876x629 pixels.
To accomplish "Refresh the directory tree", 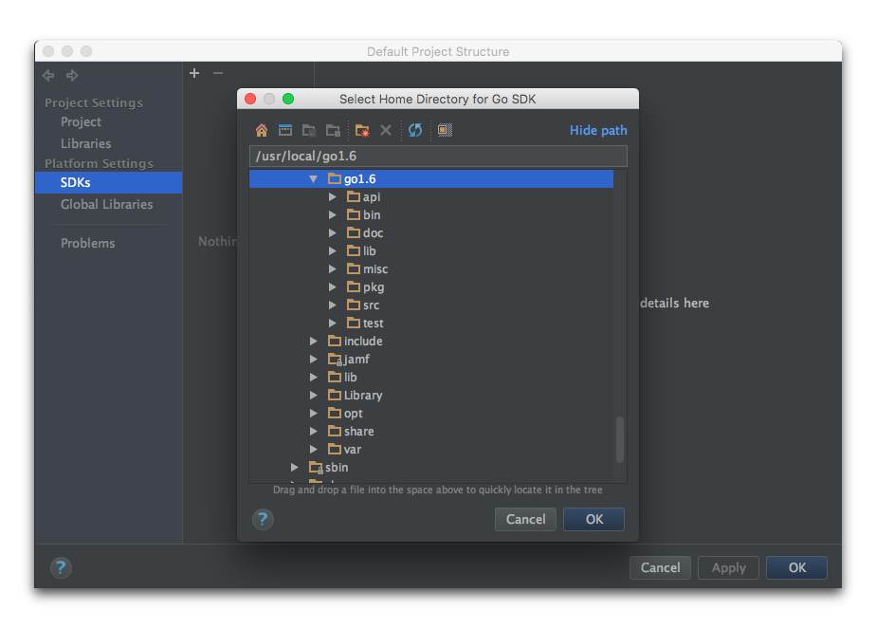I will coord(415,130).
